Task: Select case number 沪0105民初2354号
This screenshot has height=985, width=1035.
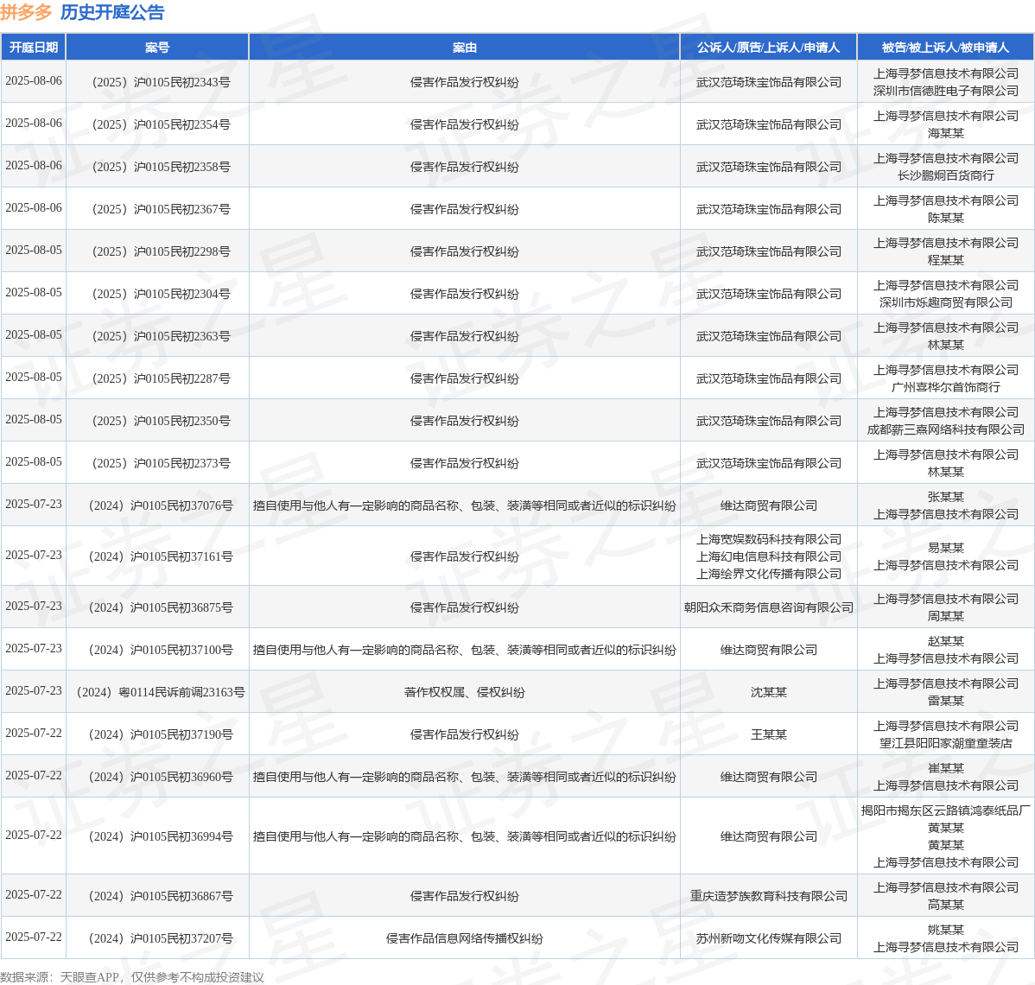Action: [161, 124]
